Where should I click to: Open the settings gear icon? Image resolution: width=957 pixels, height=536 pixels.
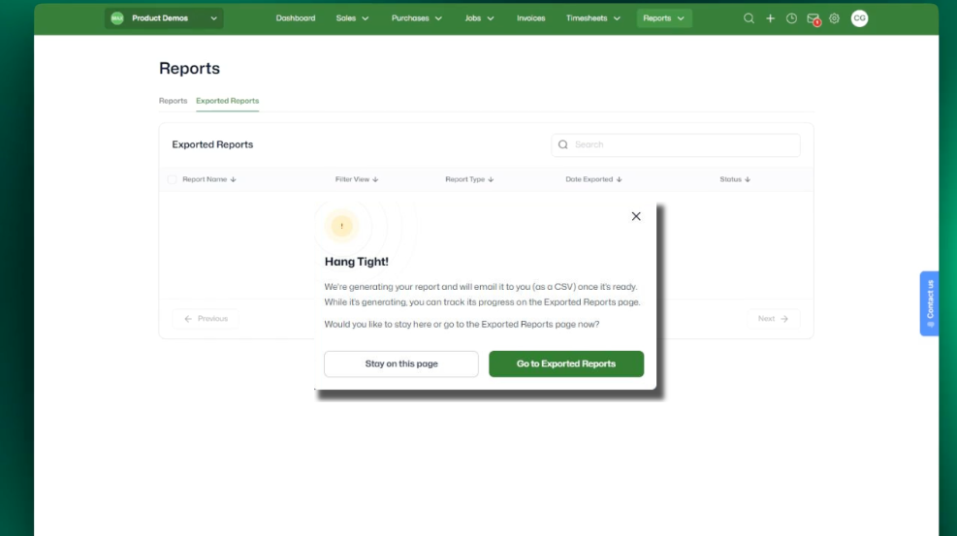834,18
